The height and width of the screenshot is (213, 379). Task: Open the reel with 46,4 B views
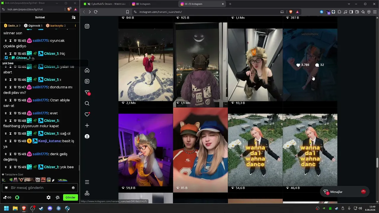coord(310,150)
